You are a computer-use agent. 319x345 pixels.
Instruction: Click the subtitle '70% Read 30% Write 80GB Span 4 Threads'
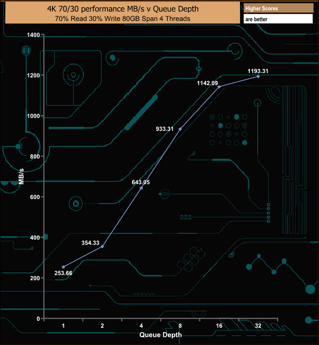[123, 19]
